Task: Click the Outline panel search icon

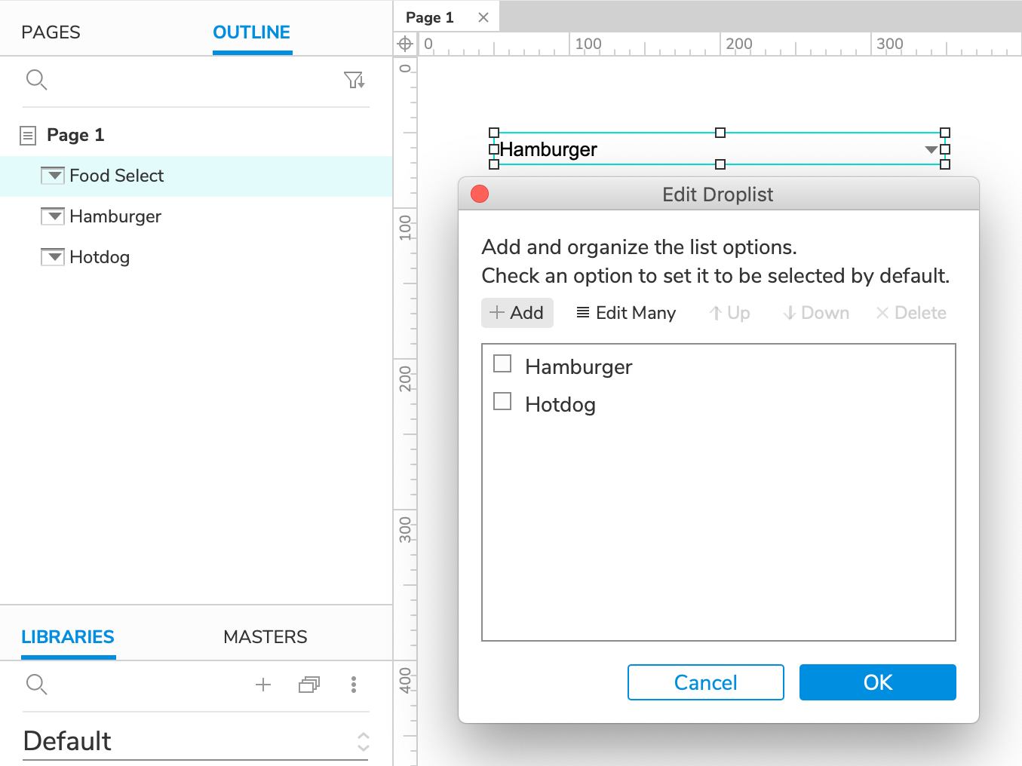Action: click(x=36, y=79)
